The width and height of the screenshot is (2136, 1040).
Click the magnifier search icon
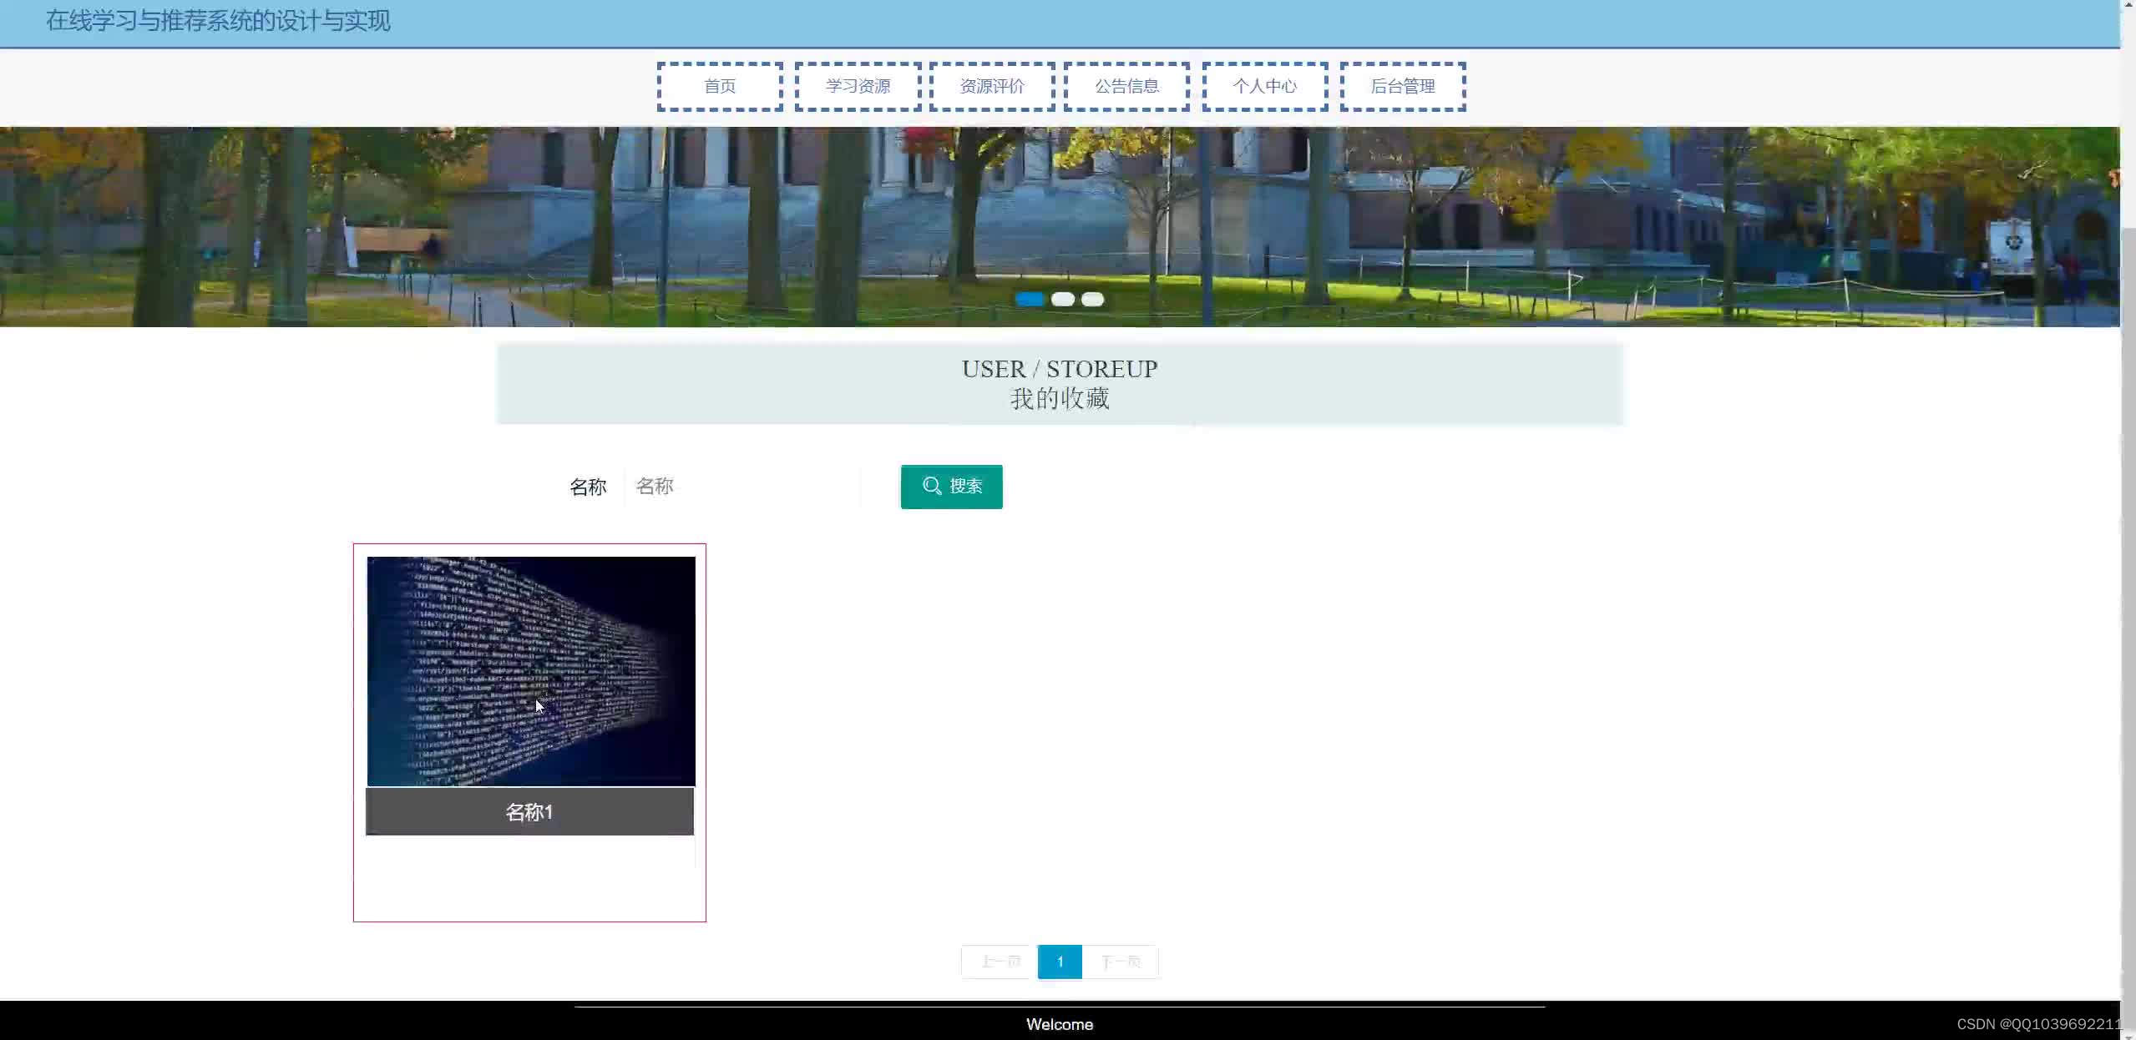[934, 487]
